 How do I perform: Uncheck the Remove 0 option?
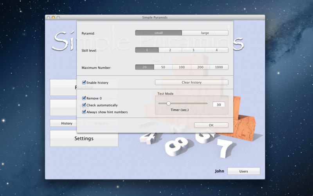(84, 98)
